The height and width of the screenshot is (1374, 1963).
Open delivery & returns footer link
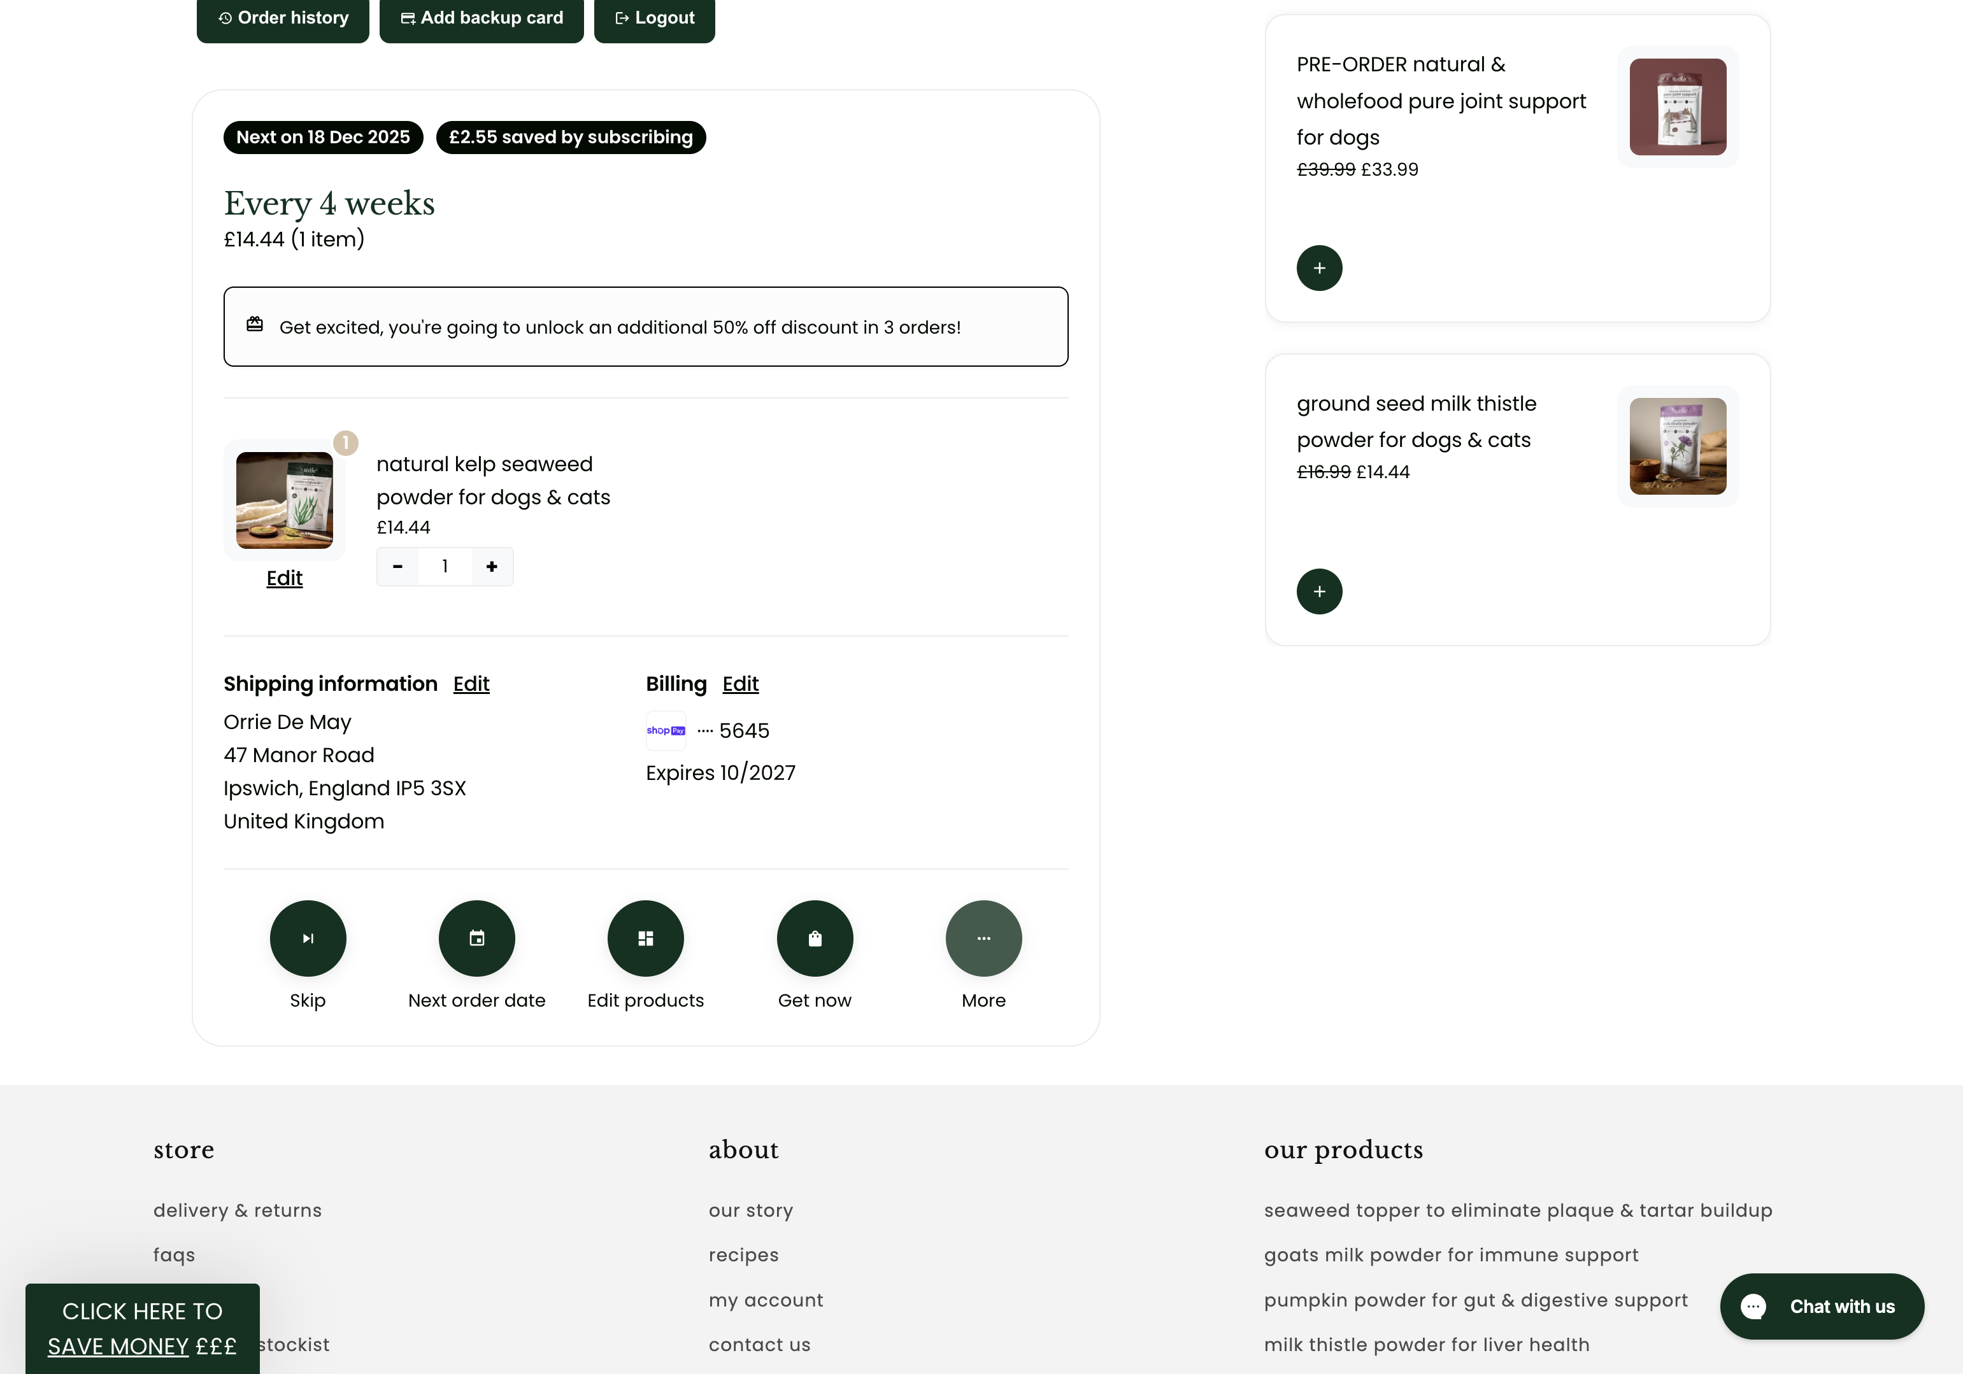click(x=238, y=1210)
